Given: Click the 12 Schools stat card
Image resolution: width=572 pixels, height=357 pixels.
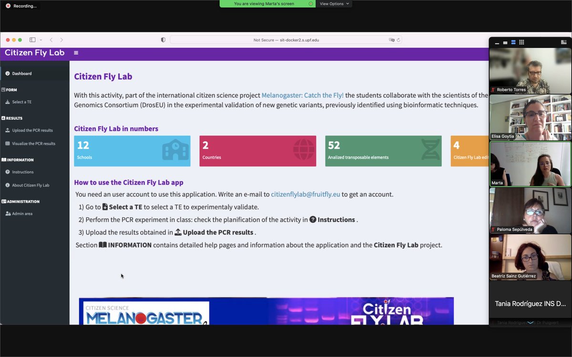Looking at the screenshot, I should click(x=132, y=151).
